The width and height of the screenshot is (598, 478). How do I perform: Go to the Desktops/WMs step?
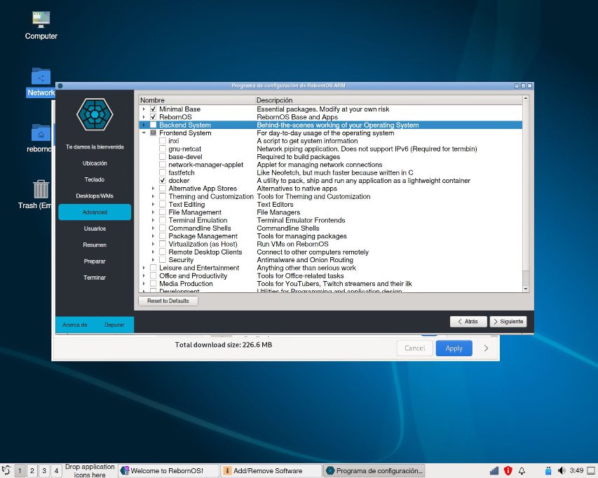pos(95,196)
